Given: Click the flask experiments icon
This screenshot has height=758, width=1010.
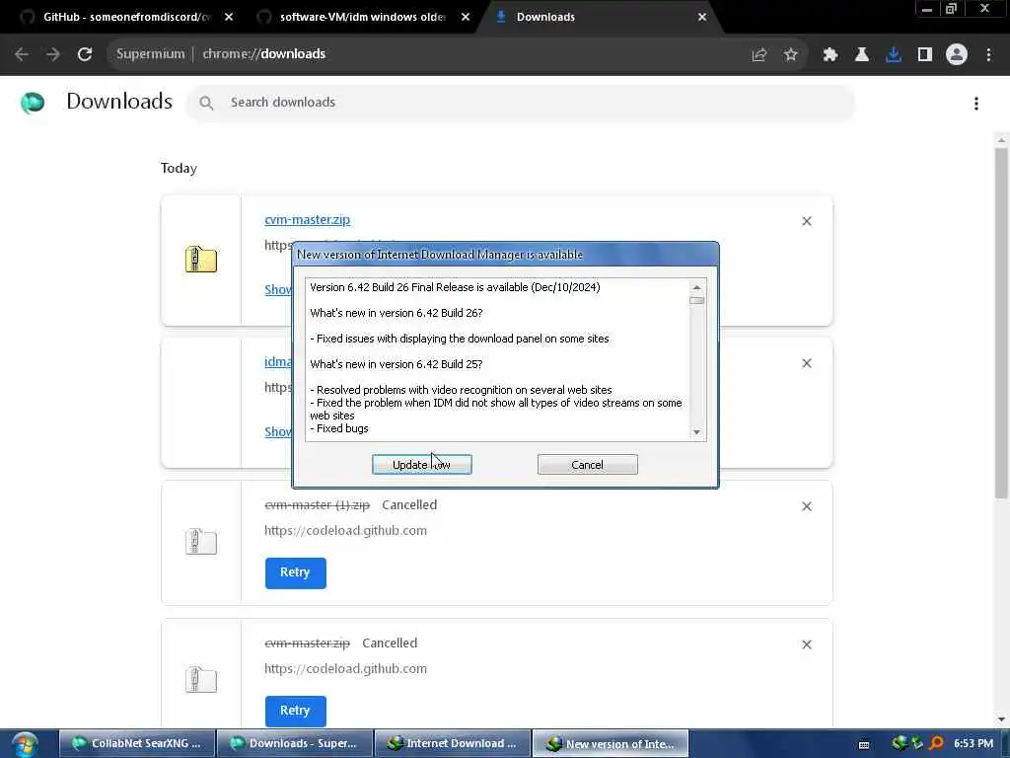Looking at the screenshot, I should [x=862, y=55].
